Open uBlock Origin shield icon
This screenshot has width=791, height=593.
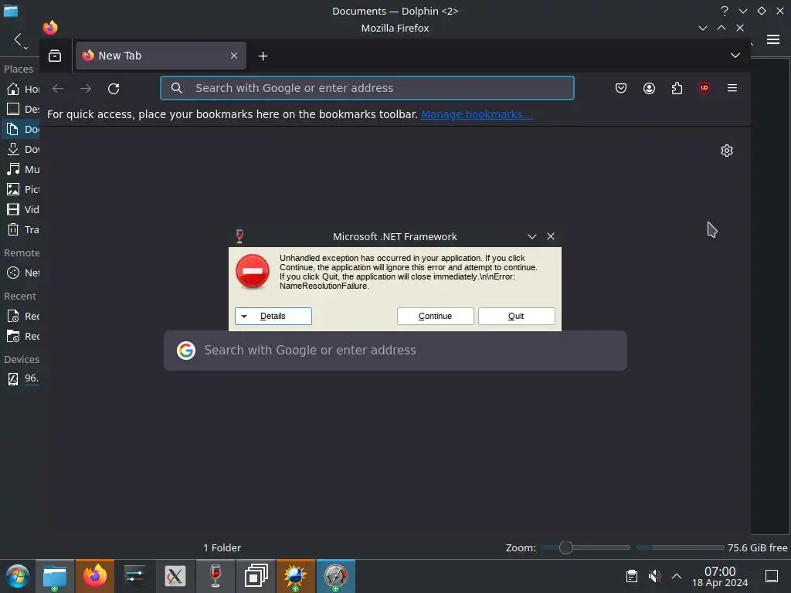coord(704,88)
